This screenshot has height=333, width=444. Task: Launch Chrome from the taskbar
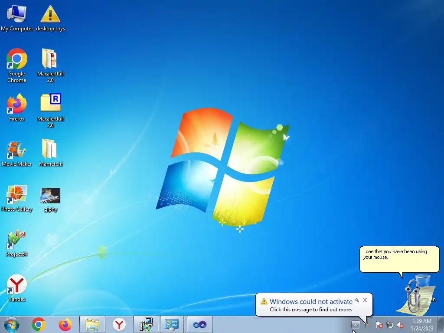(39, 324)
